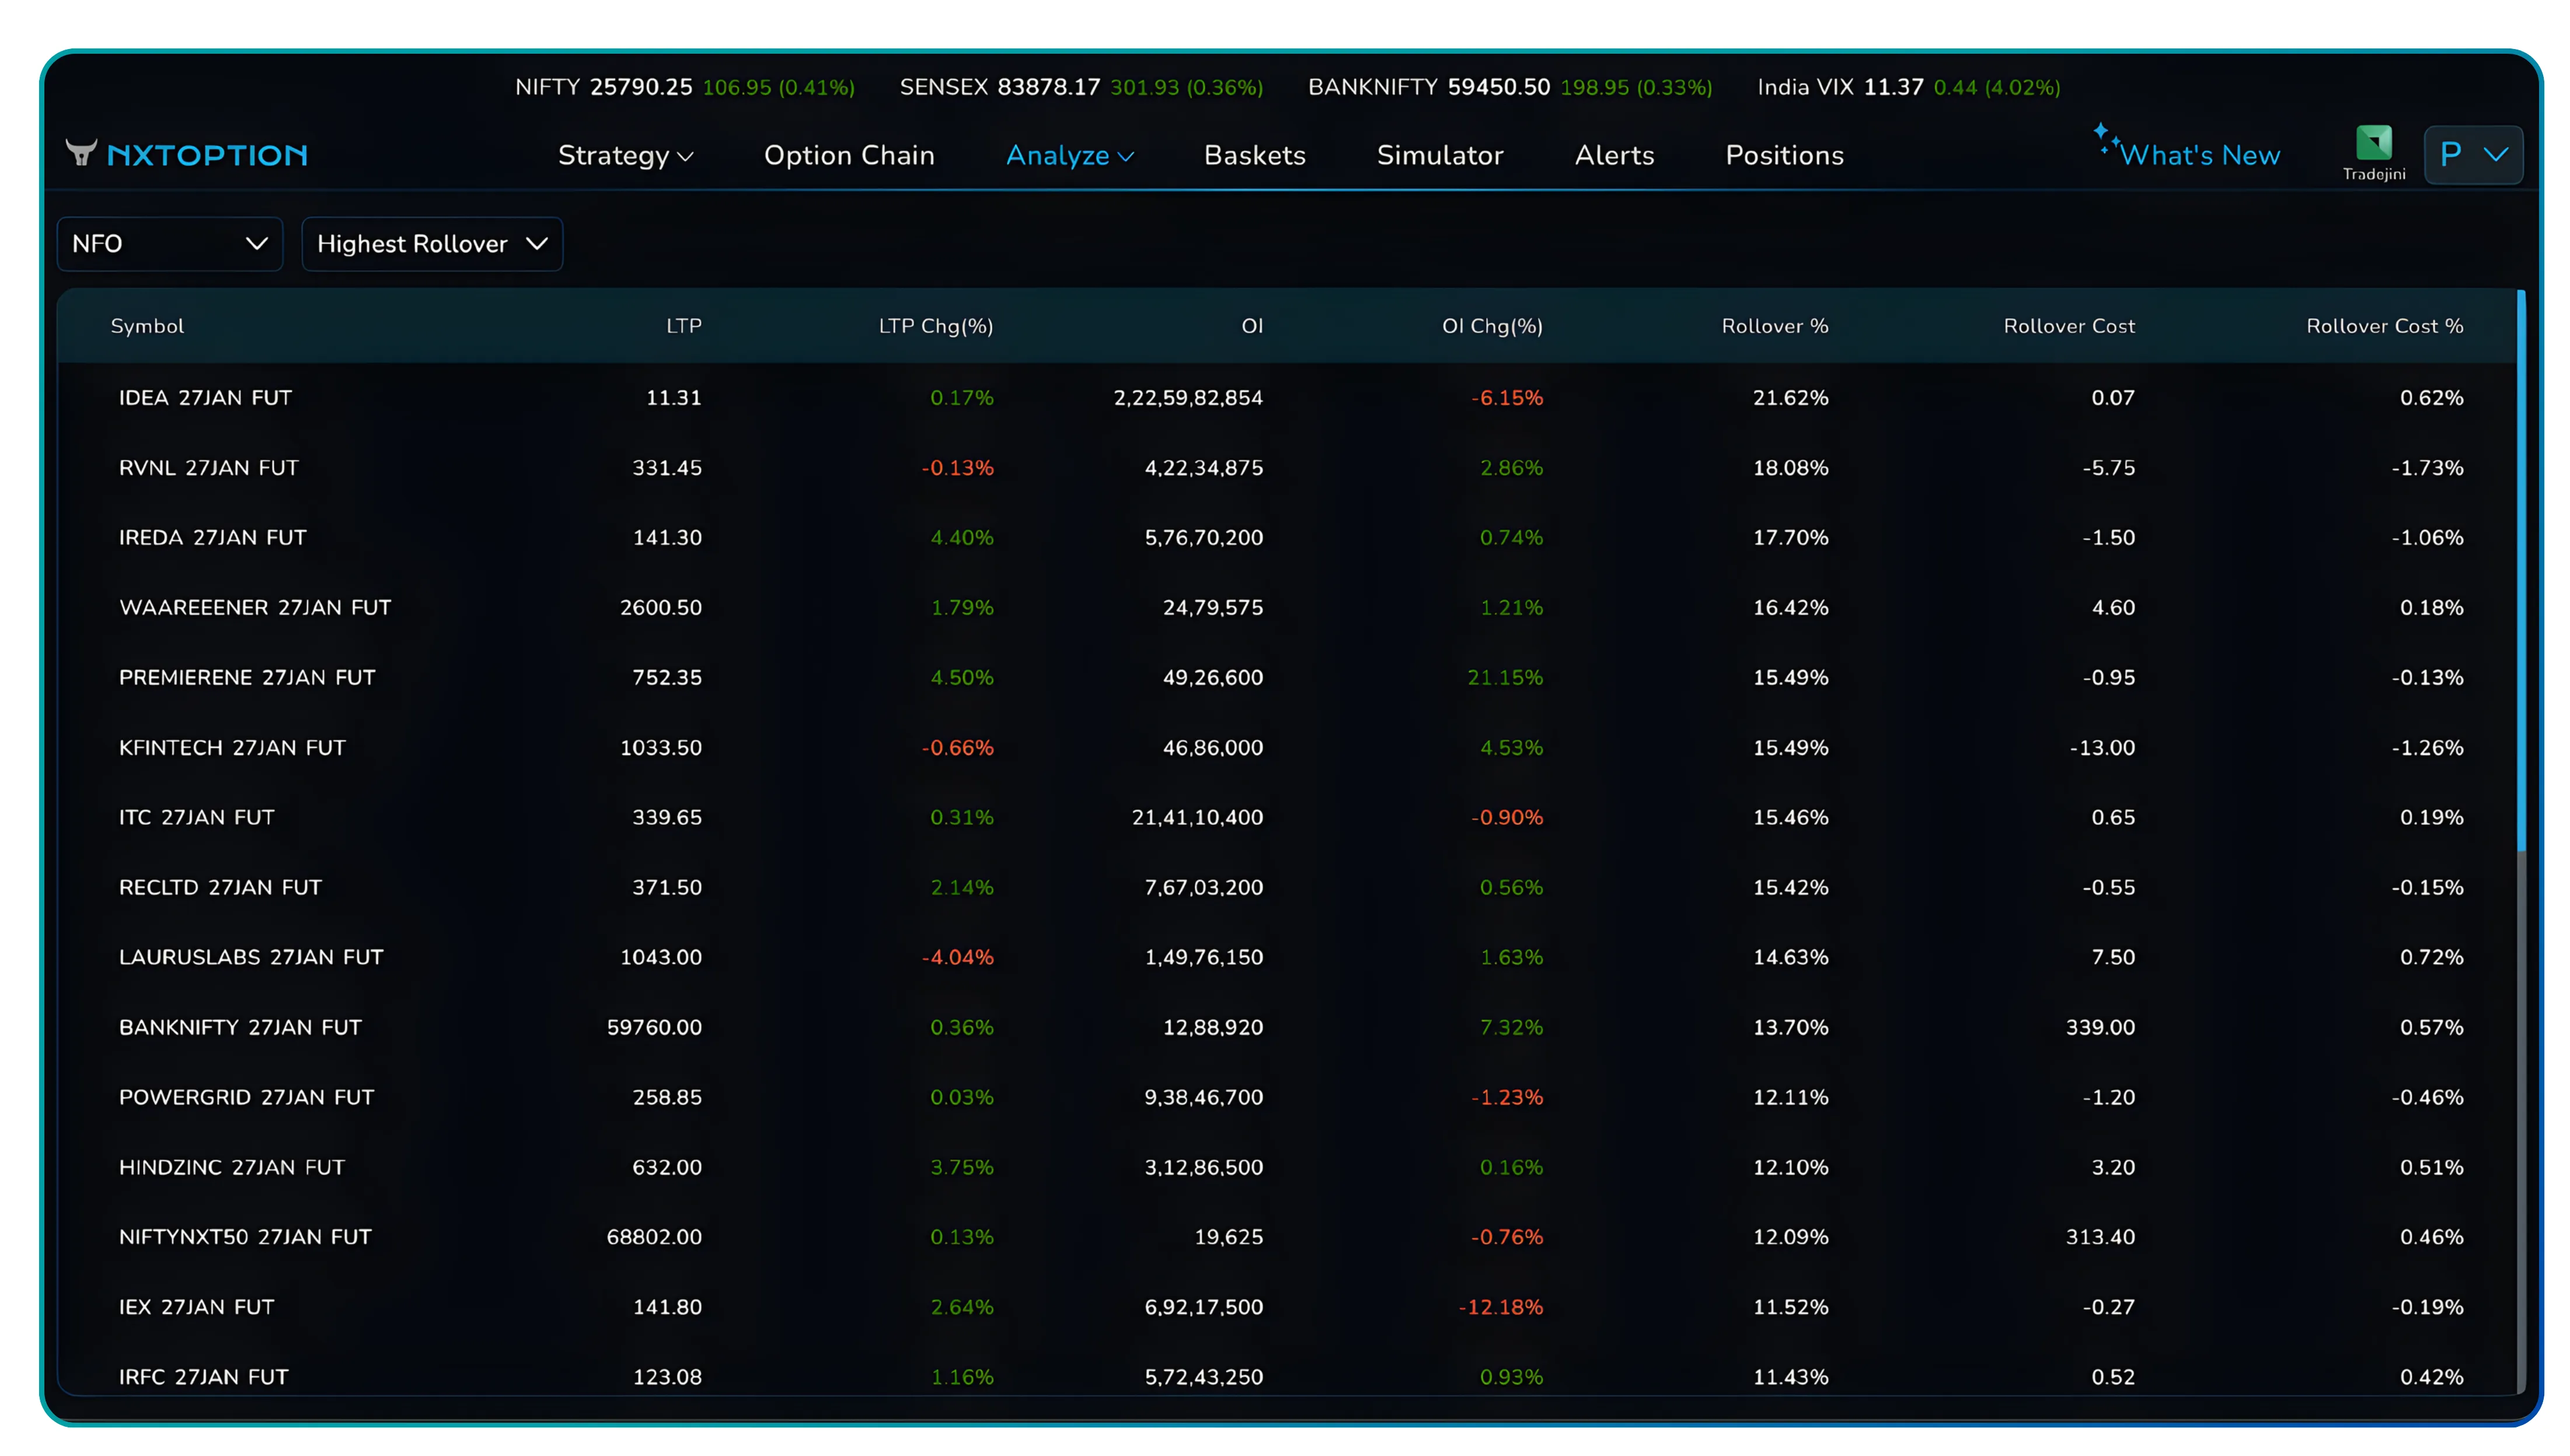This screenshot has height=1456, width=2570.
Task: Open the Option Chain page
Action: pyautogui.click(x=849, y=155)
